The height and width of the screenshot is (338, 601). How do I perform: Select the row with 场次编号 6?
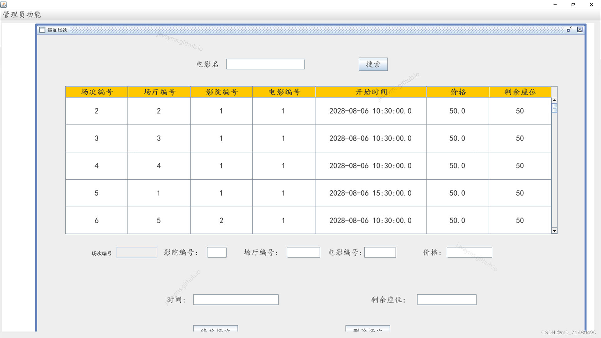pos(308,220)
